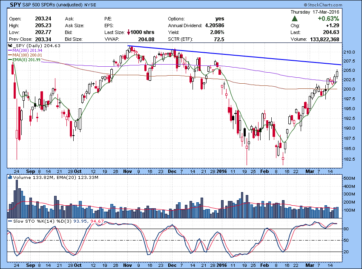Click the 195.0 price axis label
This screenshot has height=269, width=362.
coord(349,108)
